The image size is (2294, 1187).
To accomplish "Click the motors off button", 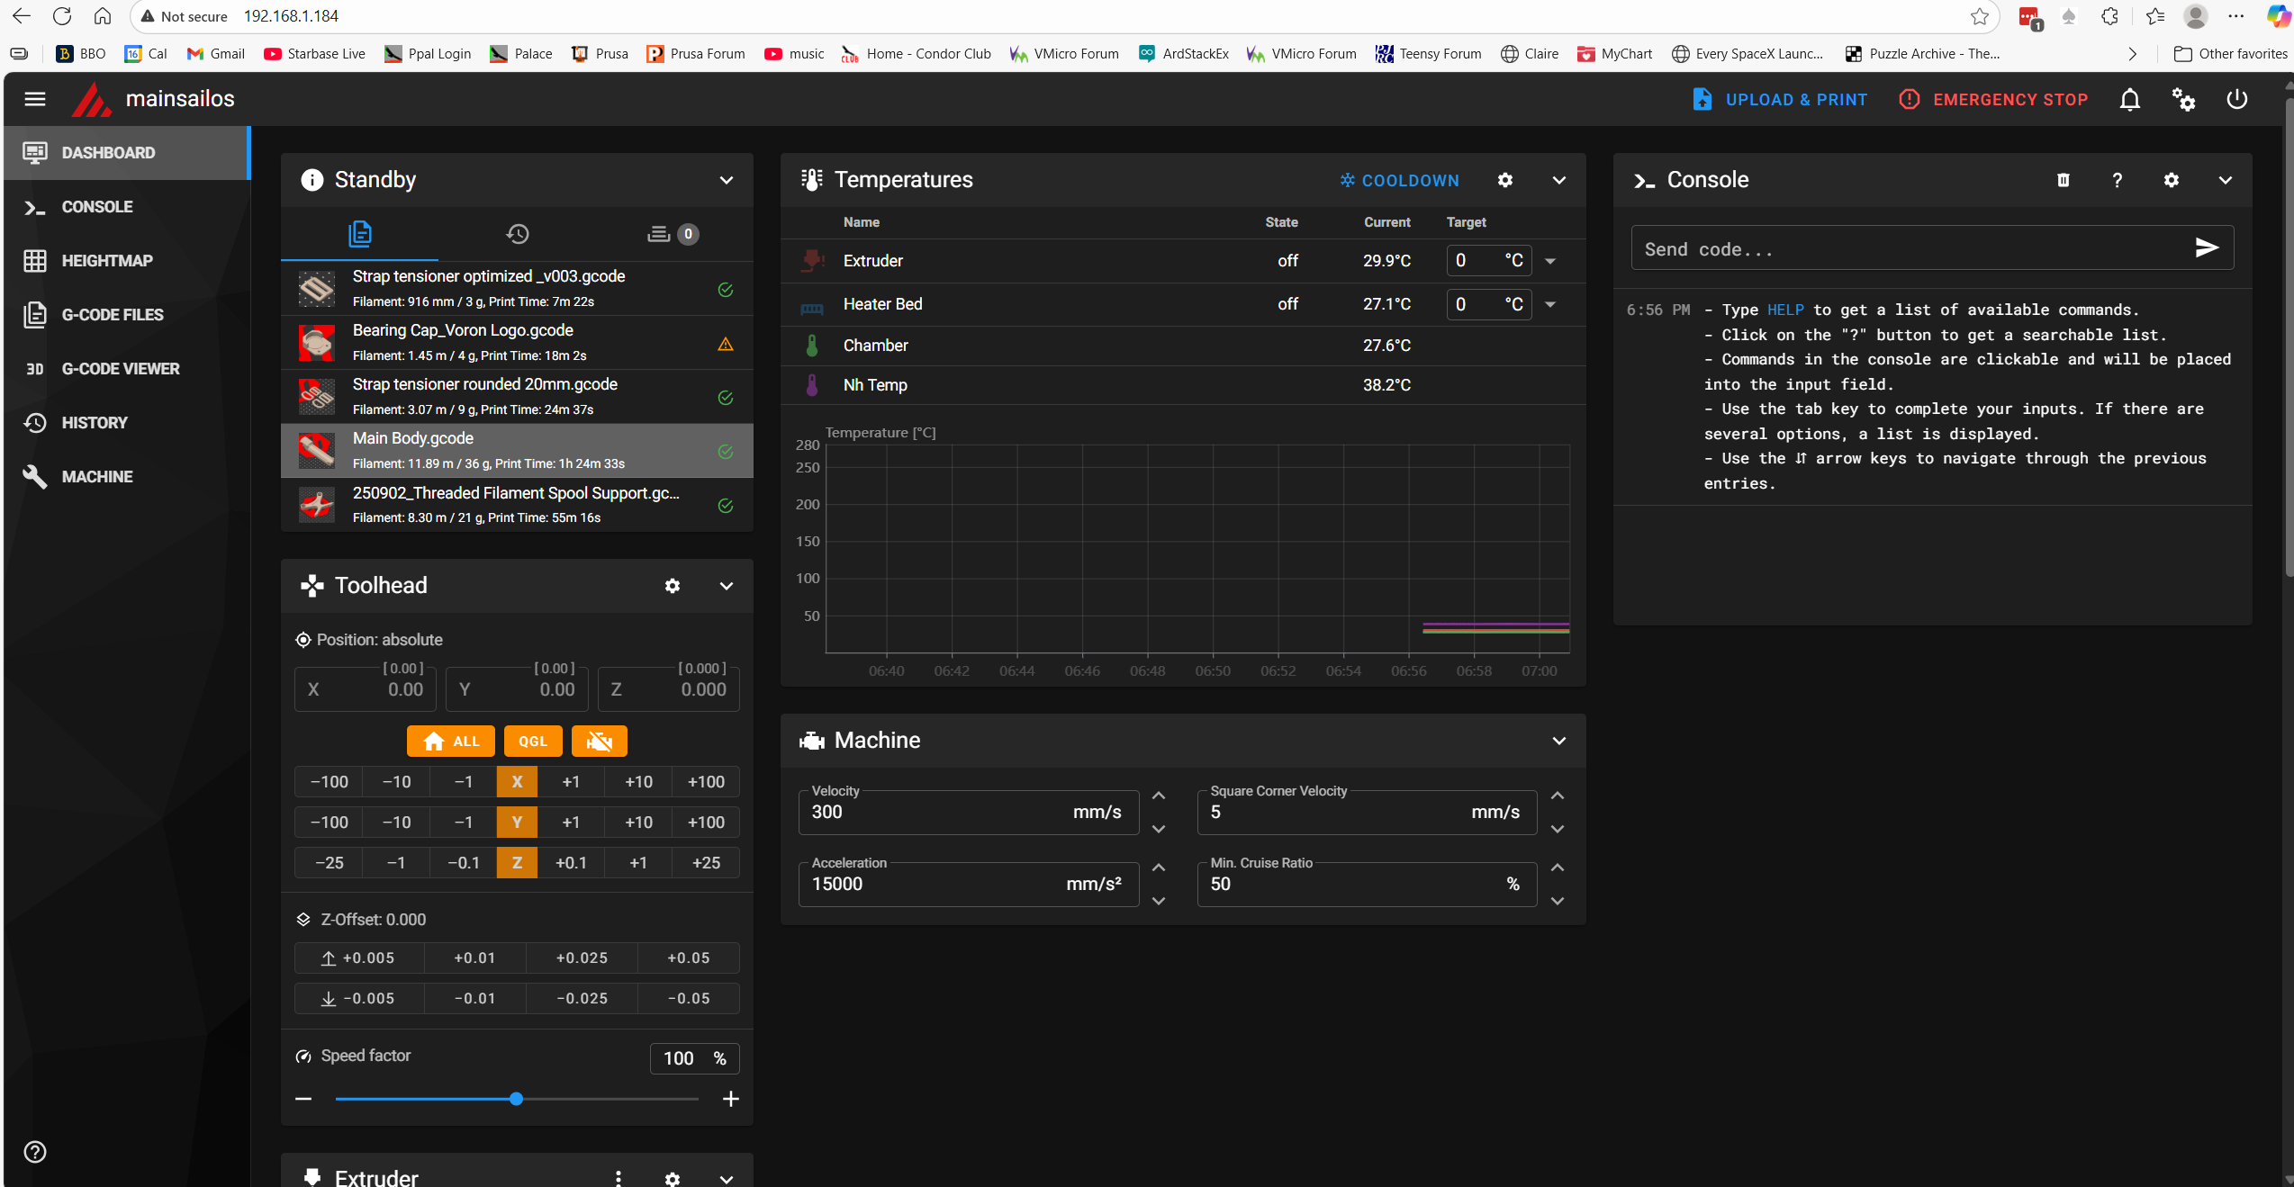I will click(x=599, y=742).
